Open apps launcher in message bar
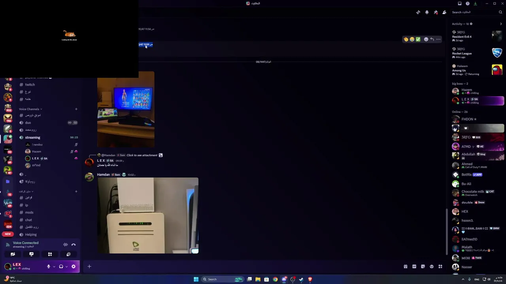 440,267
